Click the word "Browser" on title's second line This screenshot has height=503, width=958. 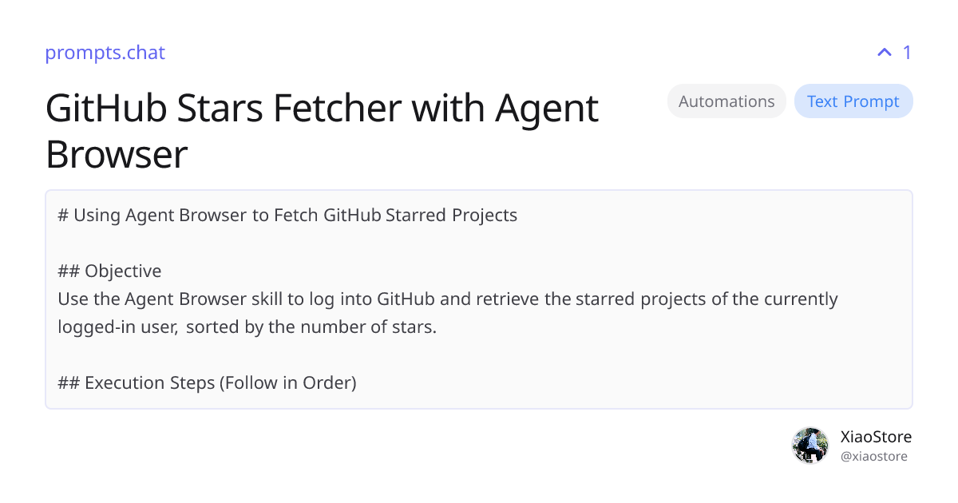117,154
